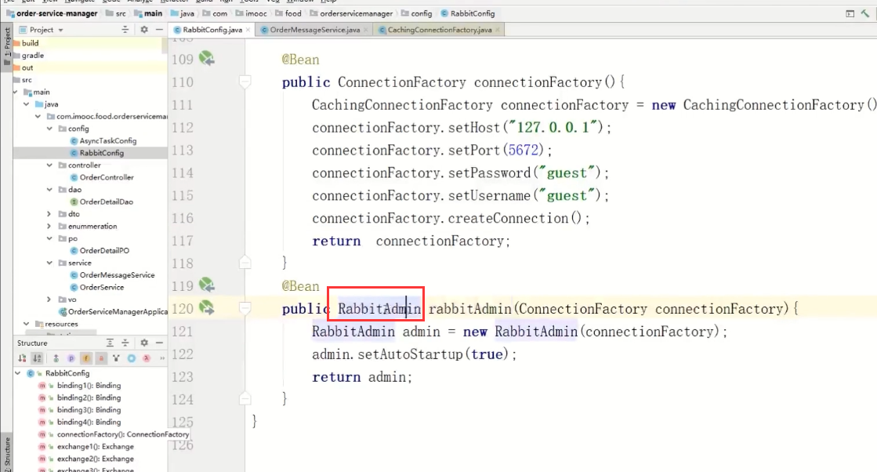Select AsyncTaskConfig class in Project tree
This screenshot has height=472, width=877.
coord(103,141)
